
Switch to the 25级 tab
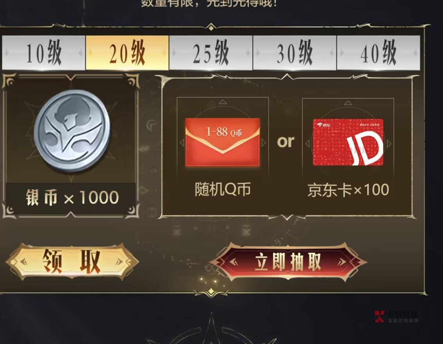point(211,53)
